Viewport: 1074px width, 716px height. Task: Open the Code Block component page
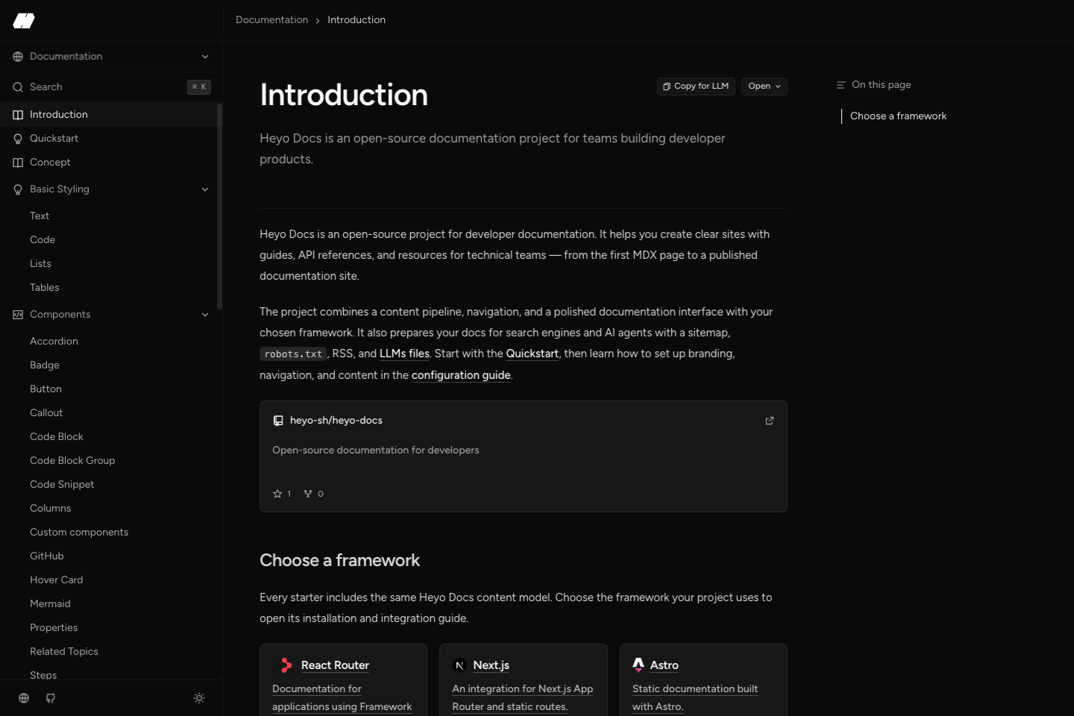(57, 437)
